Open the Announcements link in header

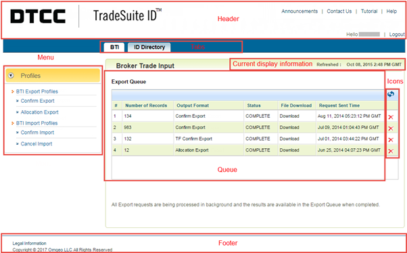[300, 11]
